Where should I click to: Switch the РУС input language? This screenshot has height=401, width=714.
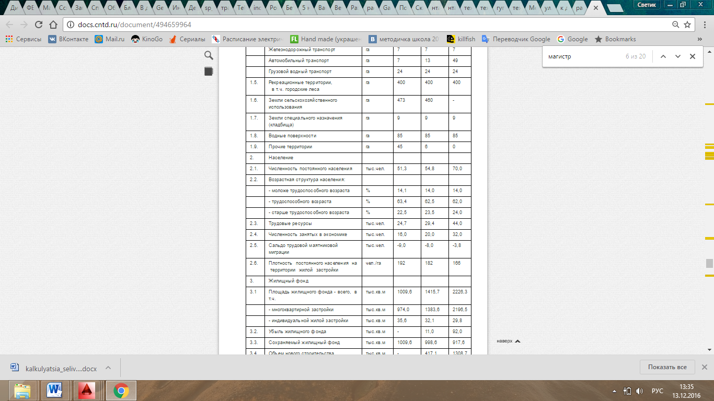[x=658, y=391]
